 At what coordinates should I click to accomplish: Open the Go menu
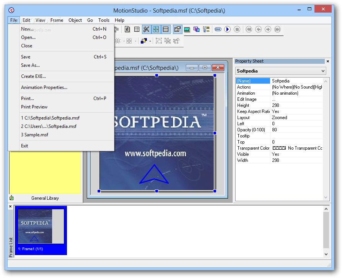click(90, 20)
